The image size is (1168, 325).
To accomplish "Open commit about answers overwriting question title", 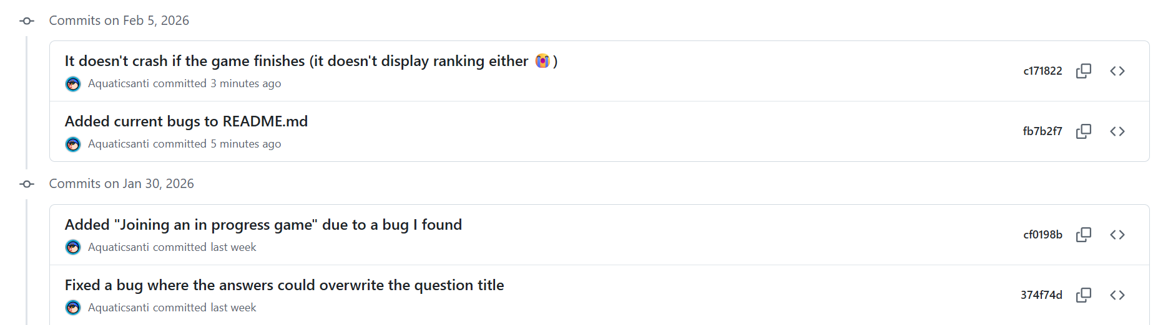I will [x=284, y=285].
